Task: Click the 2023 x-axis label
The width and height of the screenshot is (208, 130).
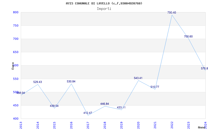Action: point(189,125)
